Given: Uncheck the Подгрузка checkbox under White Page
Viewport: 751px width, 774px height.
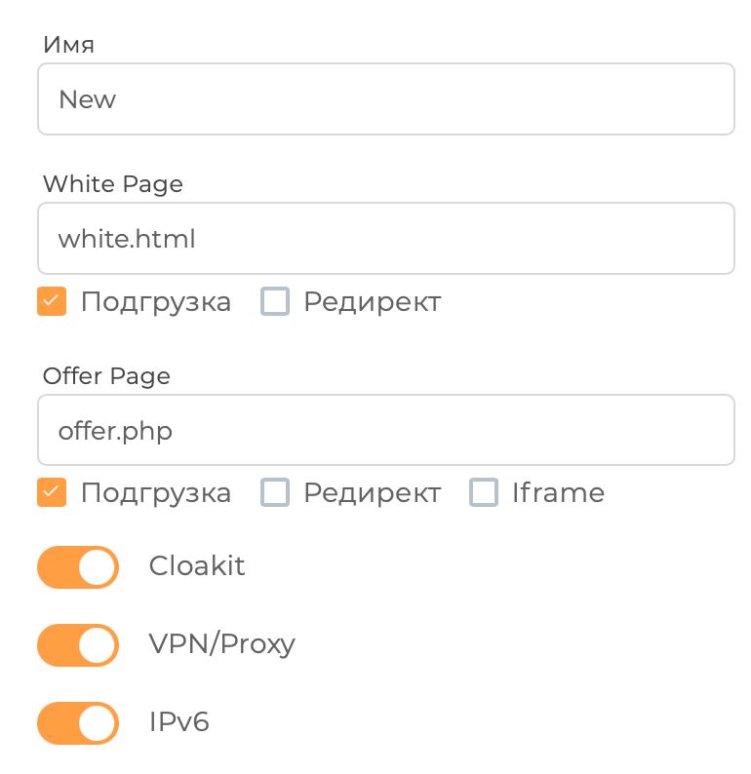Looking at the screenshot, I should [x=52, y=302].
